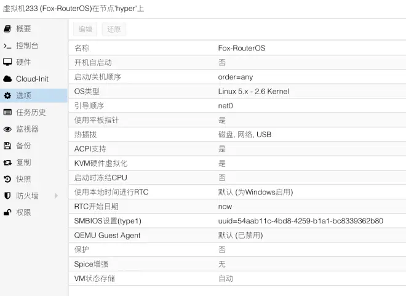This screenshot has height=296, width=406.
Task: Select the 启动时冻结CPU row label
Action: [100, 178]
